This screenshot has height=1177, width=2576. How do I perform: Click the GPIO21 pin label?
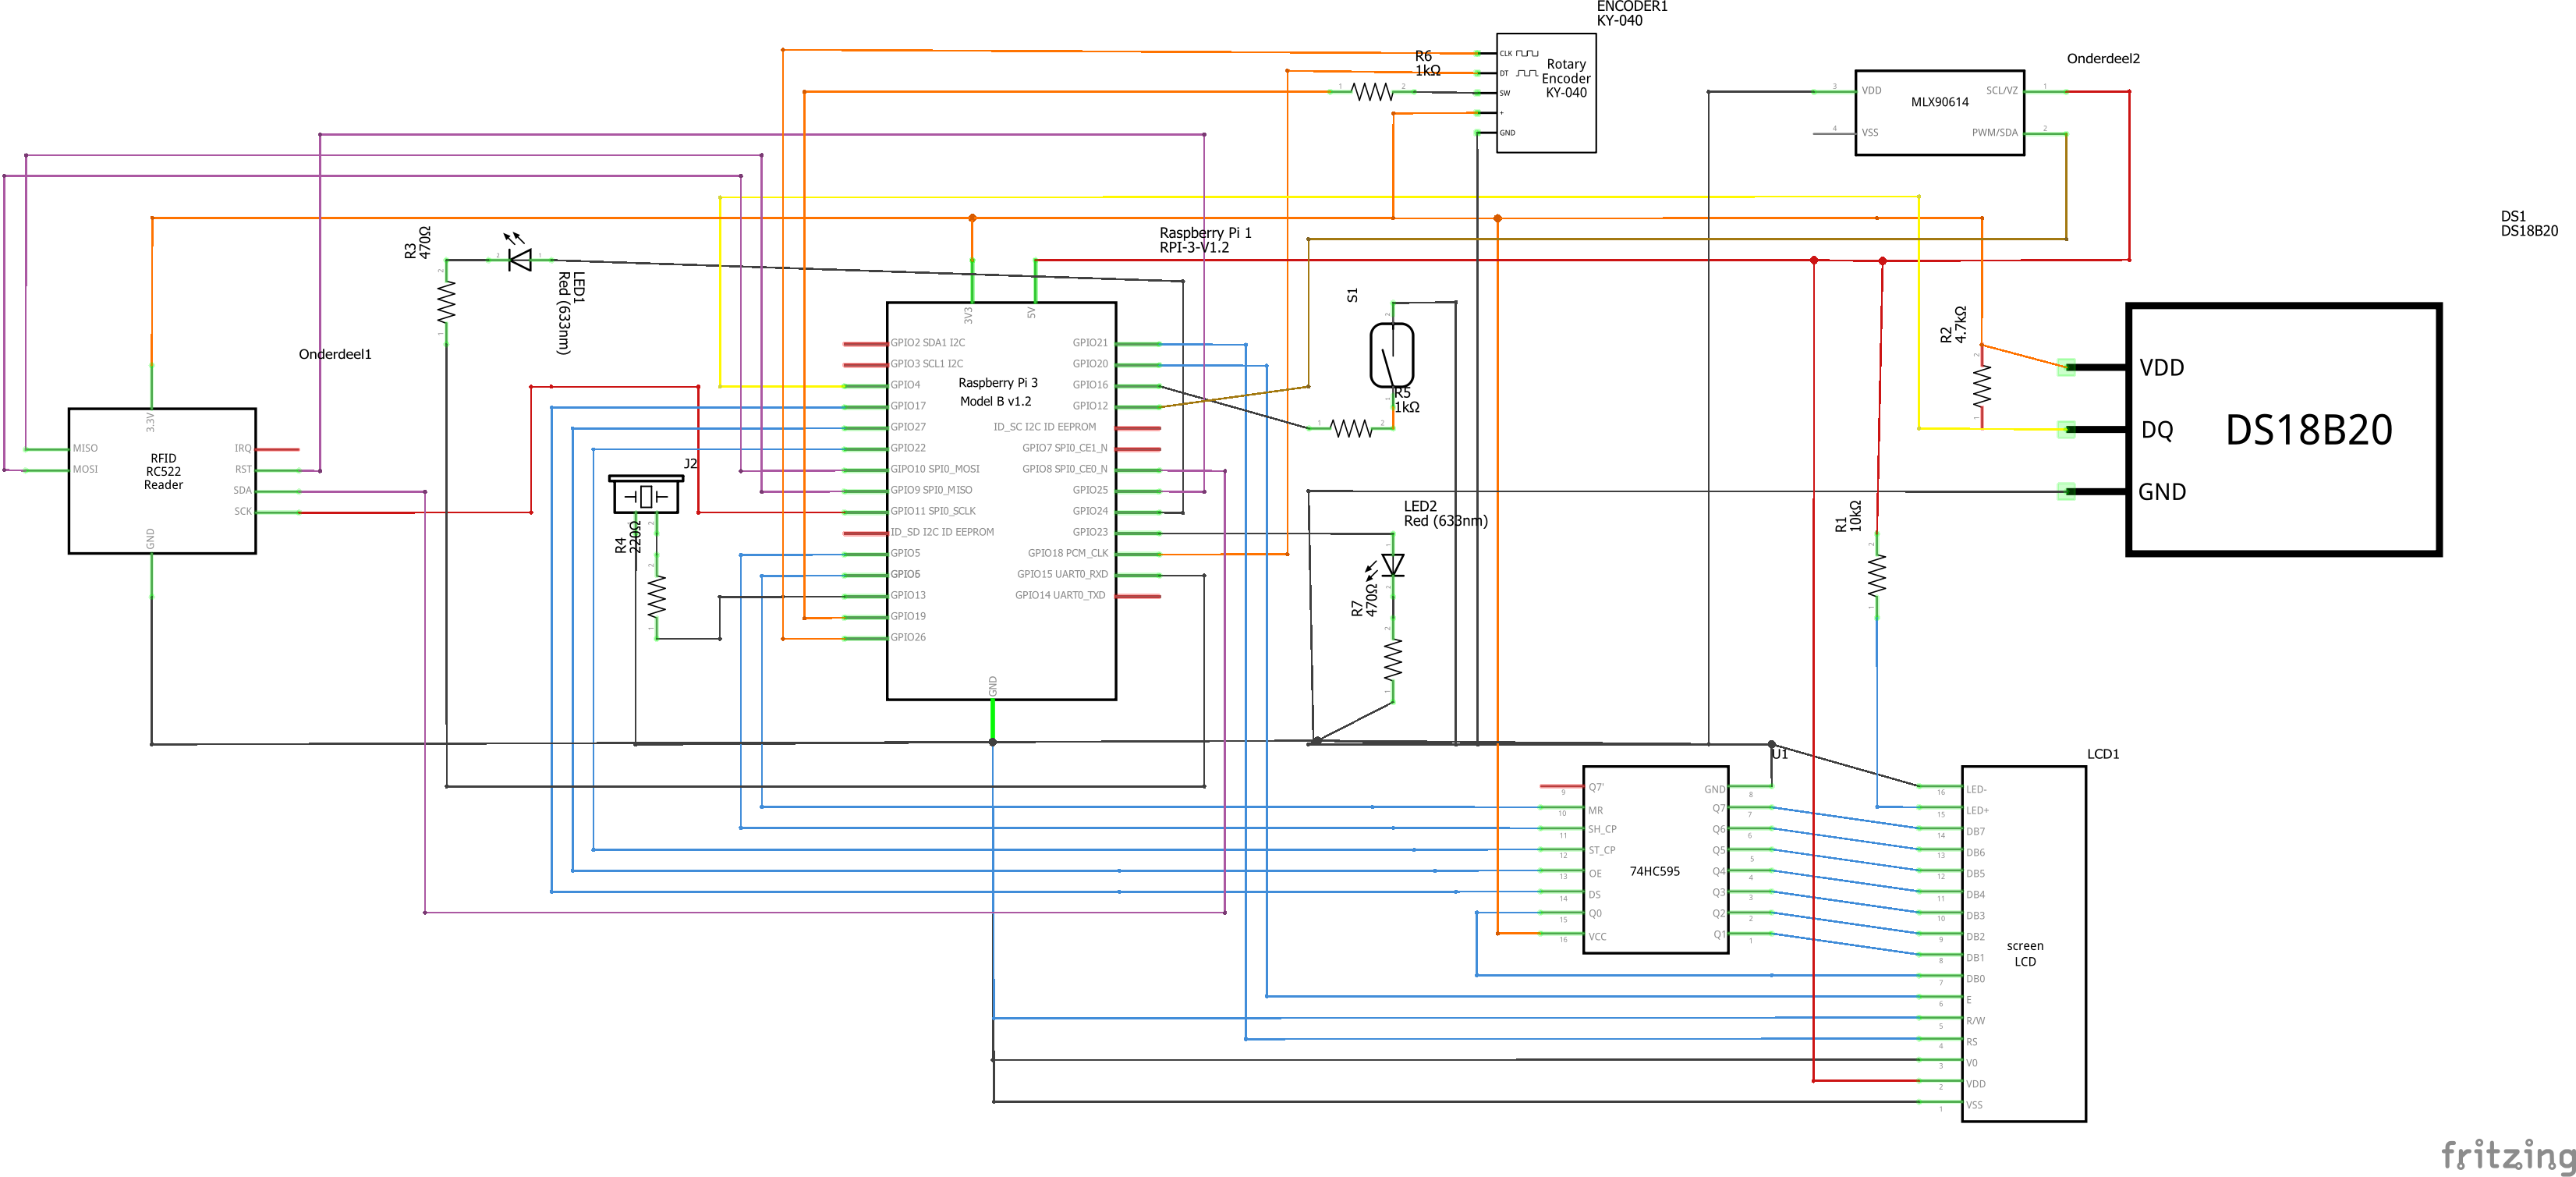[x=1090, y=343]
